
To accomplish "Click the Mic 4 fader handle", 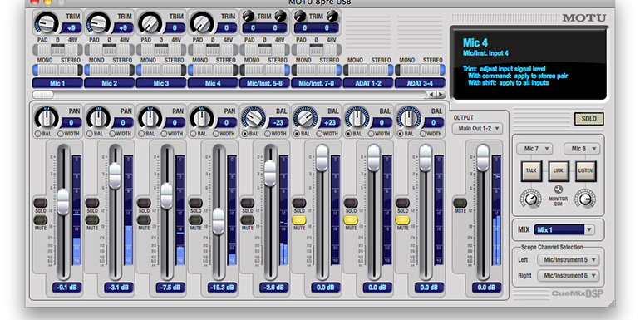I will point(219,221).
